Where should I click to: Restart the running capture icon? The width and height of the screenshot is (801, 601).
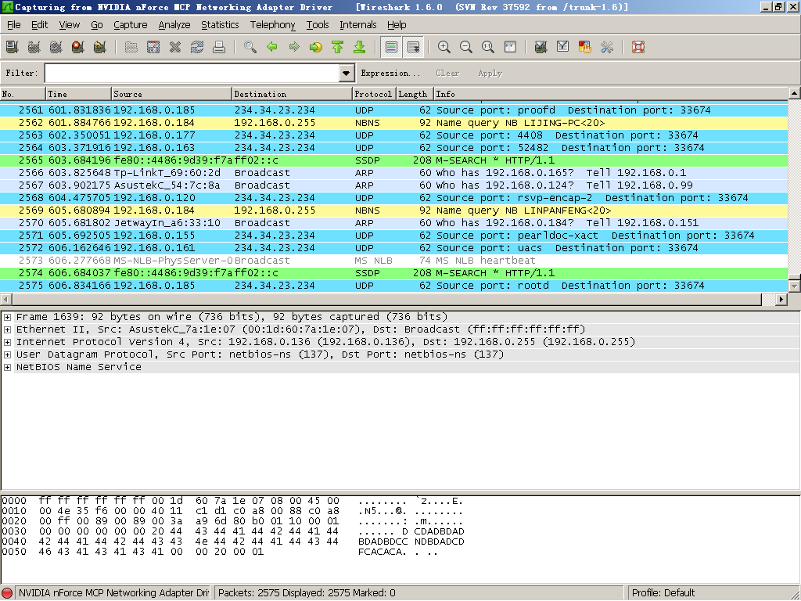tap(100, 48)
